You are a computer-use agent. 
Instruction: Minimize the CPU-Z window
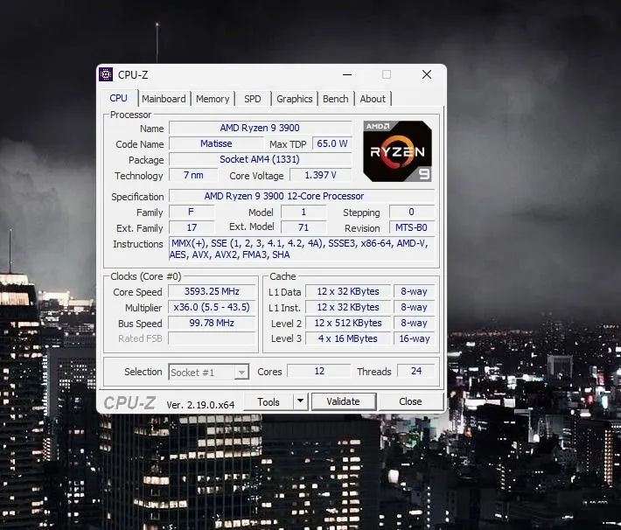pyautogui.click(x=347, y=74)
